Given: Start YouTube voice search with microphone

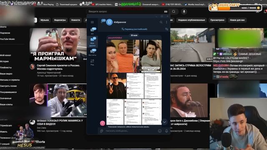Looking at the screenshot, I should [x=184, y=12].
